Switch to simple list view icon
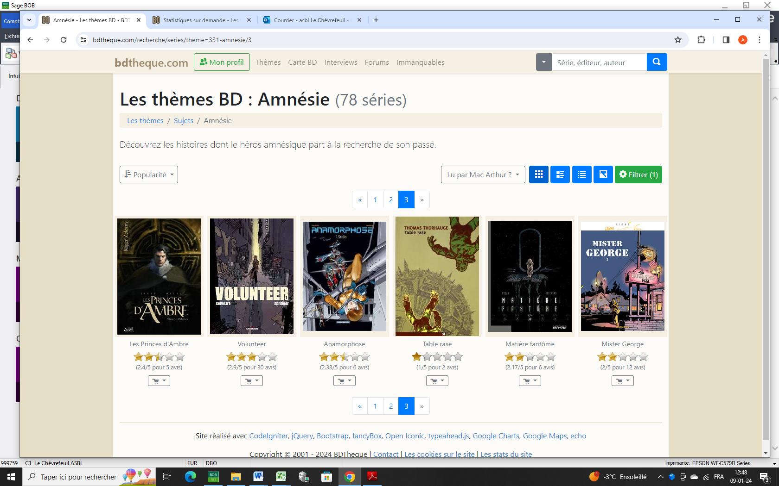 click(x=582, y=174)
